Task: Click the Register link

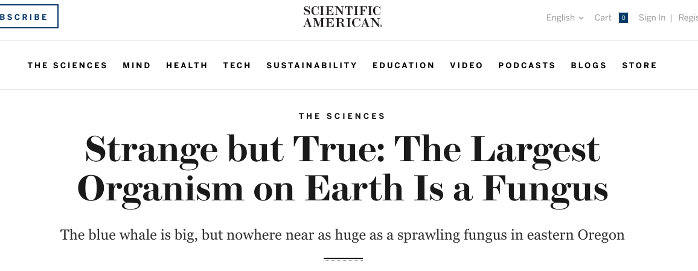Action: pyautogui.click(x=688, y=18)
